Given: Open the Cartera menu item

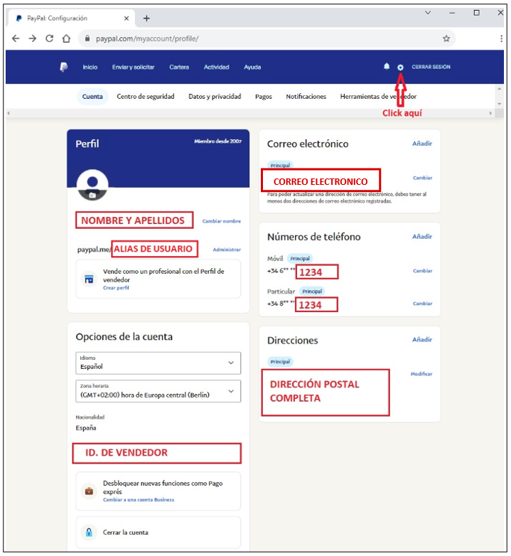Looking at the screenshot, I should (x=179, y=67).
